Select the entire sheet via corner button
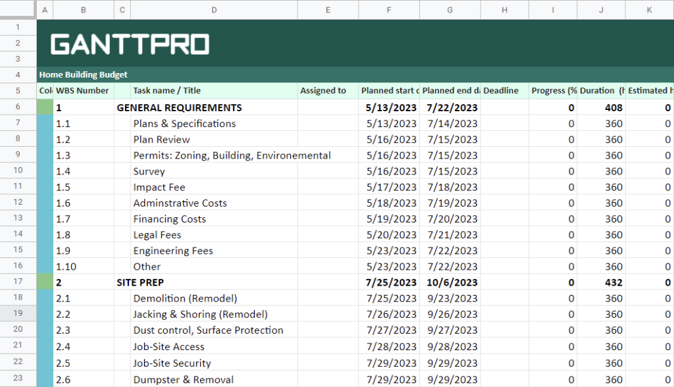This screenshot has width=674, height=387. click(18, 9)
